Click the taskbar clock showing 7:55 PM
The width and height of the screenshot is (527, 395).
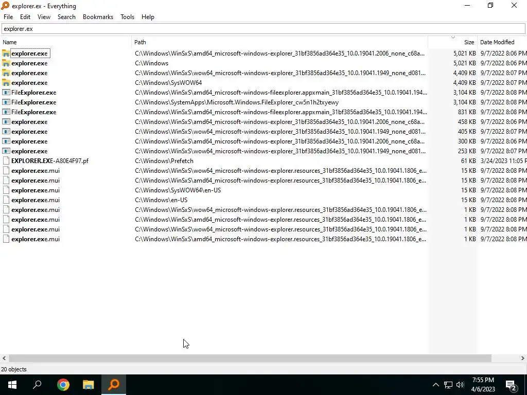[483, 385]
